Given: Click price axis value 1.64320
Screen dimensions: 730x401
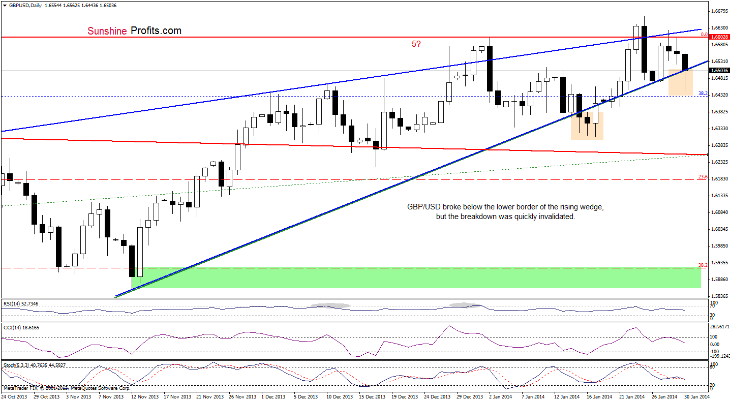Looking at the screenshot, I should pos(719,95).
